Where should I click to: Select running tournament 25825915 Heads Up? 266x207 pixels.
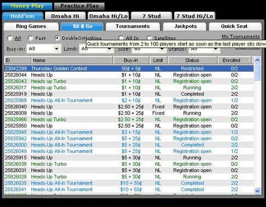pyautogui.click(x=129, y=158)
